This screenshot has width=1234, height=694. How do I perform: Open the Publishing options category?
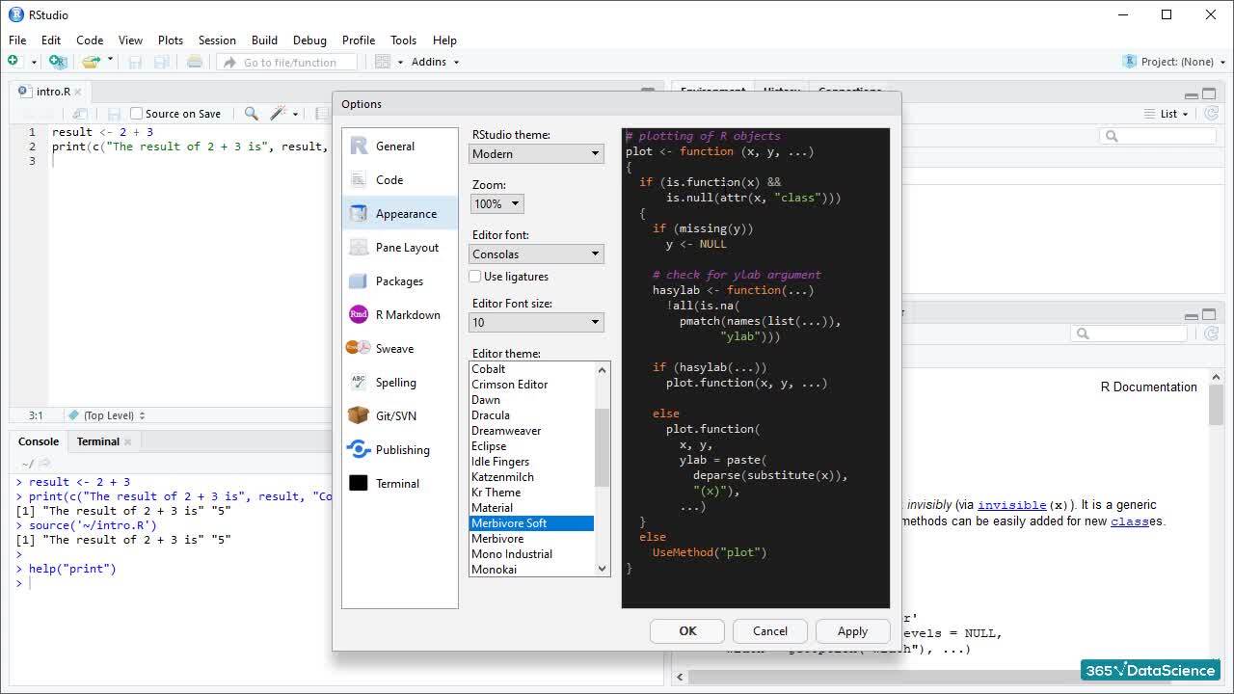coord(399,450)
